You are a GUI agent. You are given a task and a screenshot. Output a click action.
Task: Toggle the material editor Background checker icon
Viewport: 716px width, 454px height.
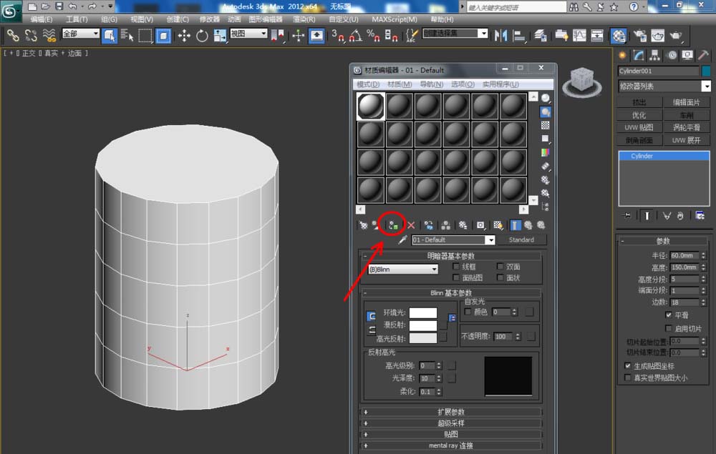tap(546, 125)
